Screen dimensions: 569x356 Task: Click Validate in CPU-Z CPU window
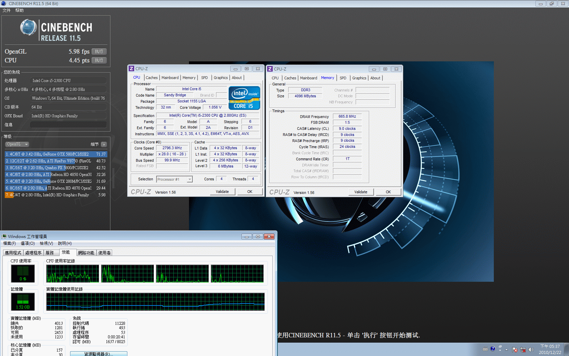222,192
